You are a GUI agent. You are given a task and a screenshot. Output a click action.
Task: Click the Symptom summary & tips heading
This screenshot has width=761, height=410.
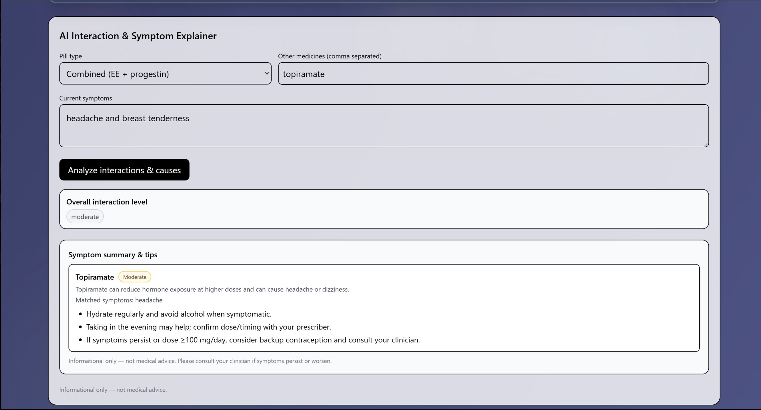113,255
